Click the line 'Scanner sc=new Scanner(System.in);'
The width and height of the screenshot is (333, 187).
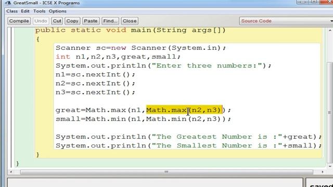[x=140, y=48]
